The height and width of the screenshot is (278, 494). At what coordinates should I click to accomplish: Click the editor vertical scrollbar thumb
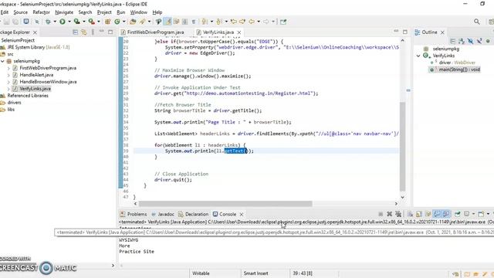tap(402, 147)
